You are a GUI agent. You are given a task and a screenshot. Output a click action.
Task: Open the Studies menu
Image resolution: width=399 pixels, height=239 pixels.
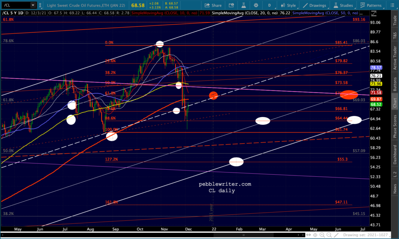pyautogui.click(x=343, y=5)
